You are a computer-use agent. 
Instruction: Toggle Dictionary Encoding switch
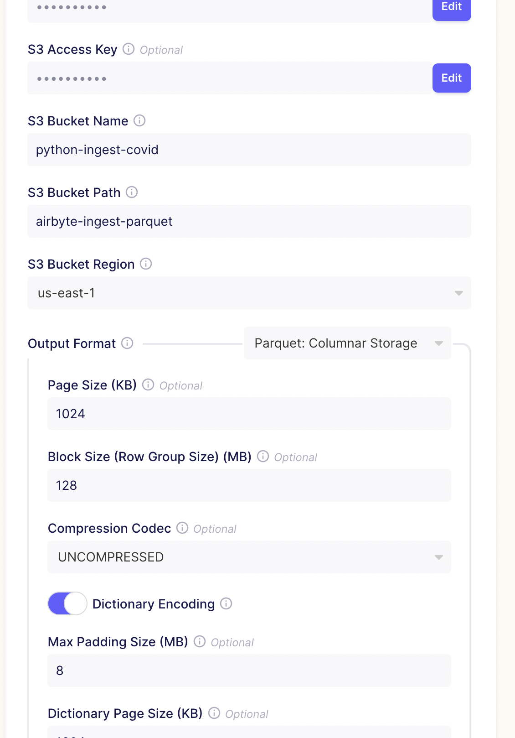(x=67, y=603)
